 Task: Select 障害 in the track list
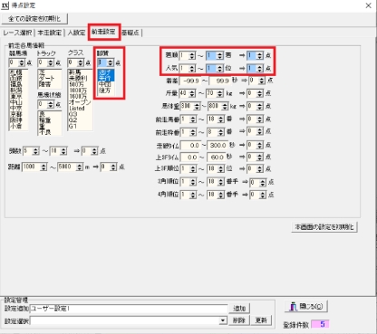[x=44, y=84]
